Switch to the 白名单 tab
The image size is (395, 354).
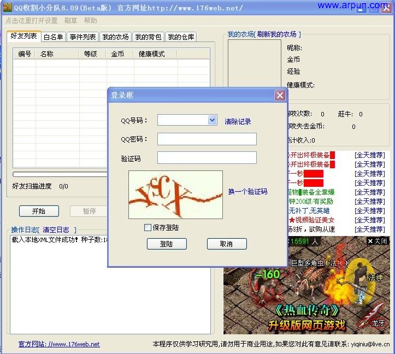point(53,37)
